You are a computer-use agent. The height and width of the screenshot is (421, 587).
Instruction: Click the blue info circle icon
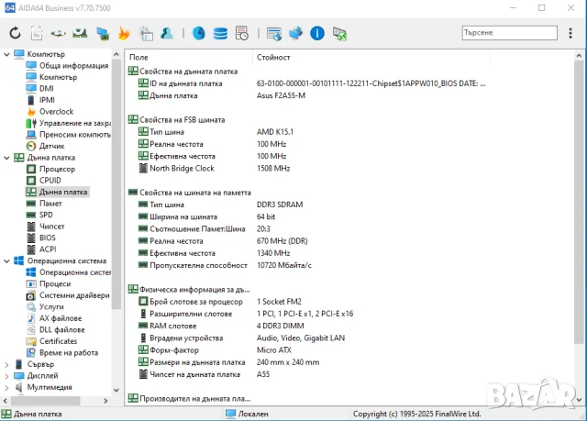coord(317,33)
